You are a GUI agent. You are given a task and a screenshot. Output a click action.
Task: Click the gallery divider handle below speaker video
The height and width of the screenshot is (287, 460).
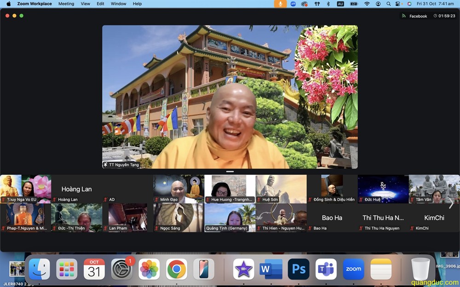[x=230, y=172]
